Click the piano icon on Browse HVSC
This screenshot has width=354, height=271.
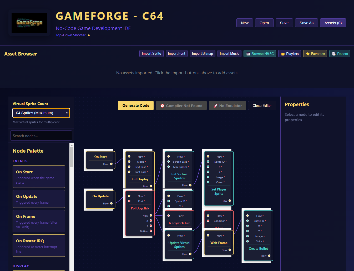coord(248,54)
